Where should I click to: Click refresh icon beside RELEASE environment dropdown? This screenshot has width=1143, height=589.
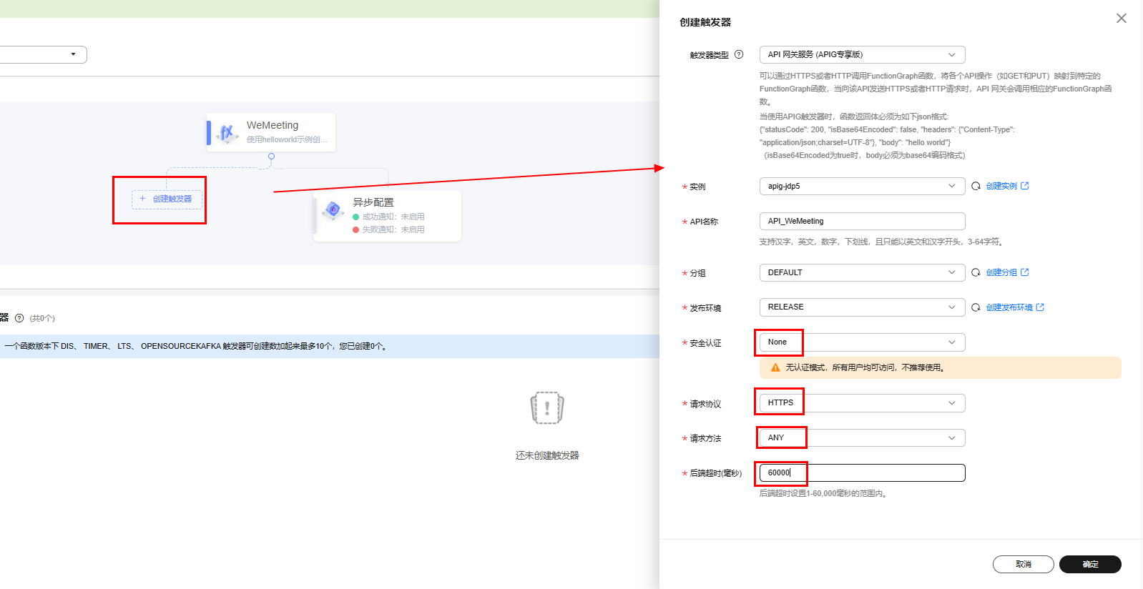pyautogui.click(x=976, y=307)
